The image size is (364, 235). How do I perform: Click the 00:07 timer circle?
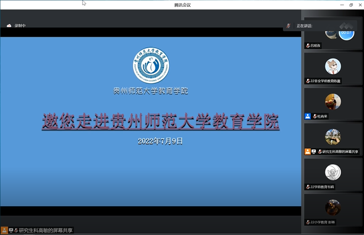tap(346, 32)
